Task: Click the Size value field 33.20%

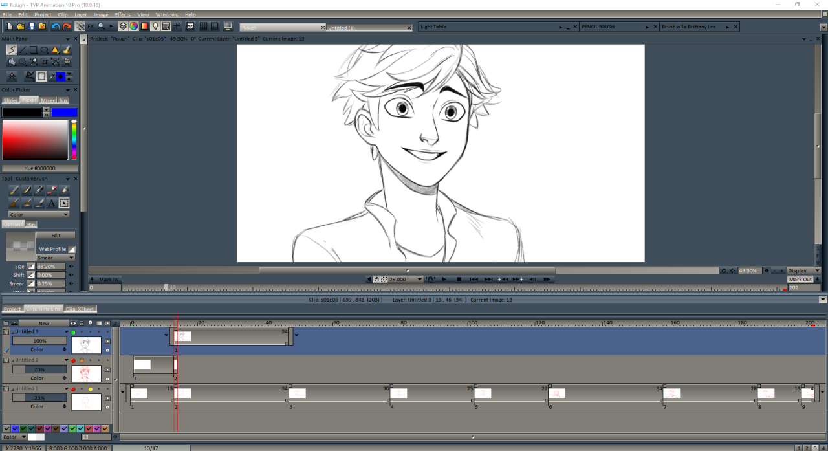Action: [51, 266]
